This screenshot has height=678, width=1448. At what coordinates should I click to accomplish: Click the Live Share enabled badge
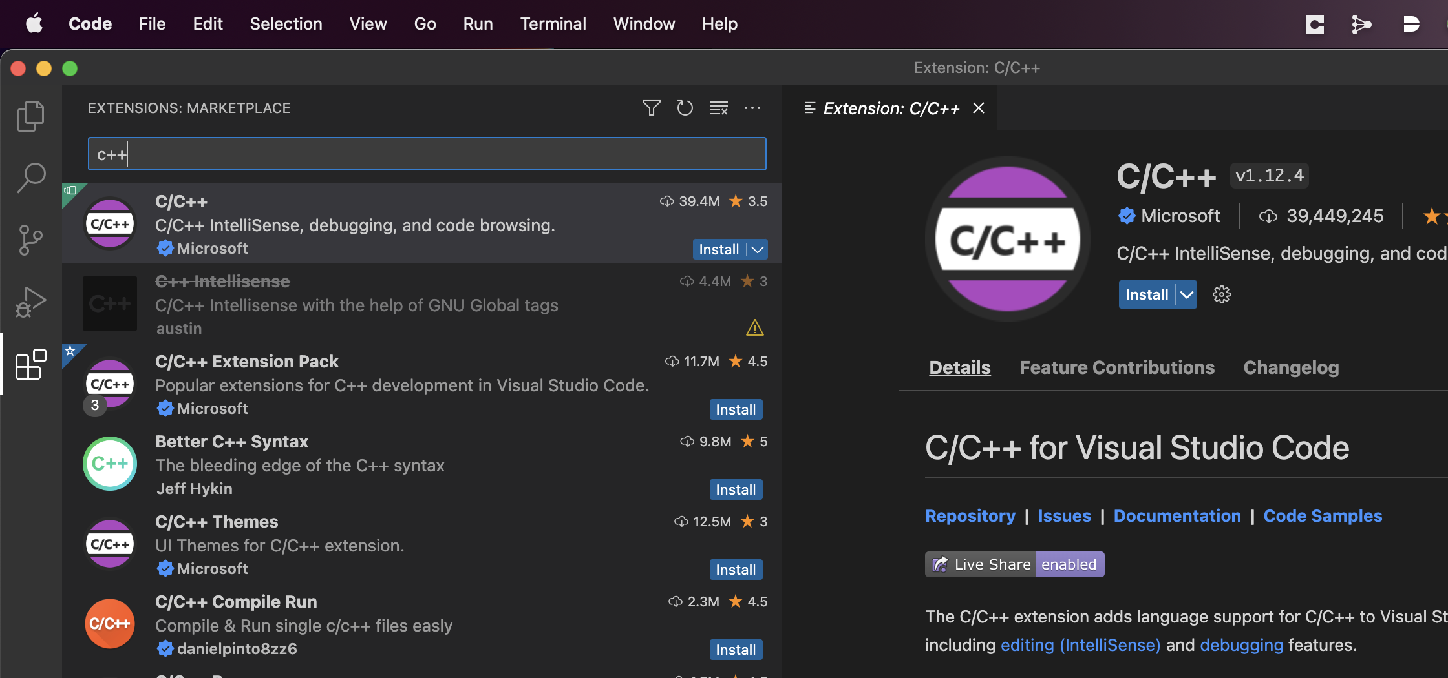click(1014, 564)
